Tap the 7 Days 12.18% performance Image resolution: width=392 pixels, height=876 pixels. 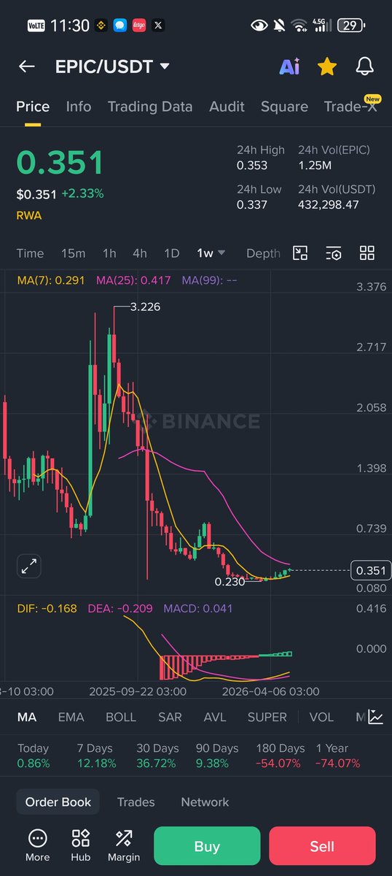[x=96, y=756]
